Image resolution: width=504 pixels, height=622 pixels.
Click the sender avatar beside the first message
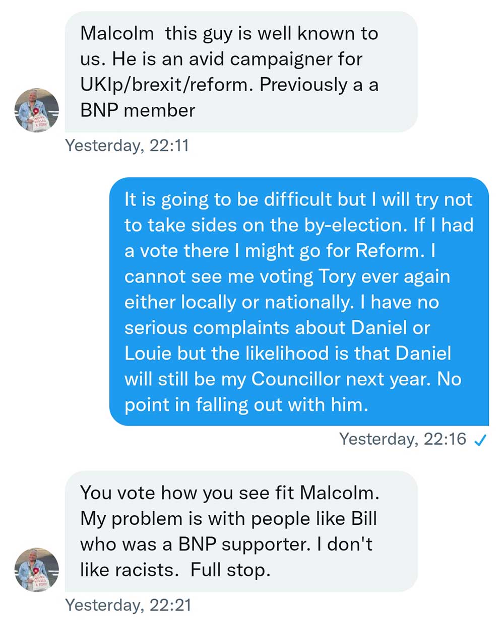point(36,110)
